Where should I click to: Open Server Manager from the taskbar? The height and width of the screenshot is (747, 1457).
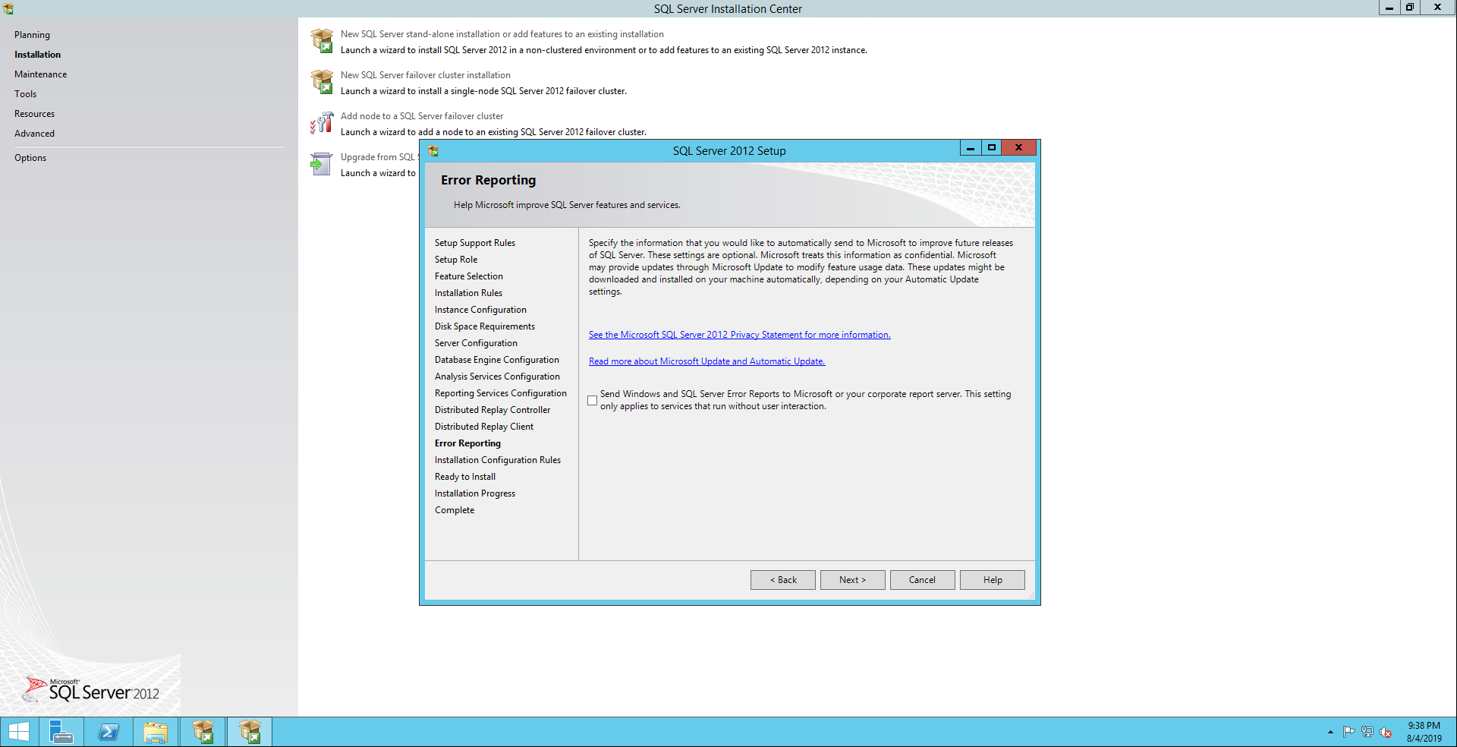61,732
